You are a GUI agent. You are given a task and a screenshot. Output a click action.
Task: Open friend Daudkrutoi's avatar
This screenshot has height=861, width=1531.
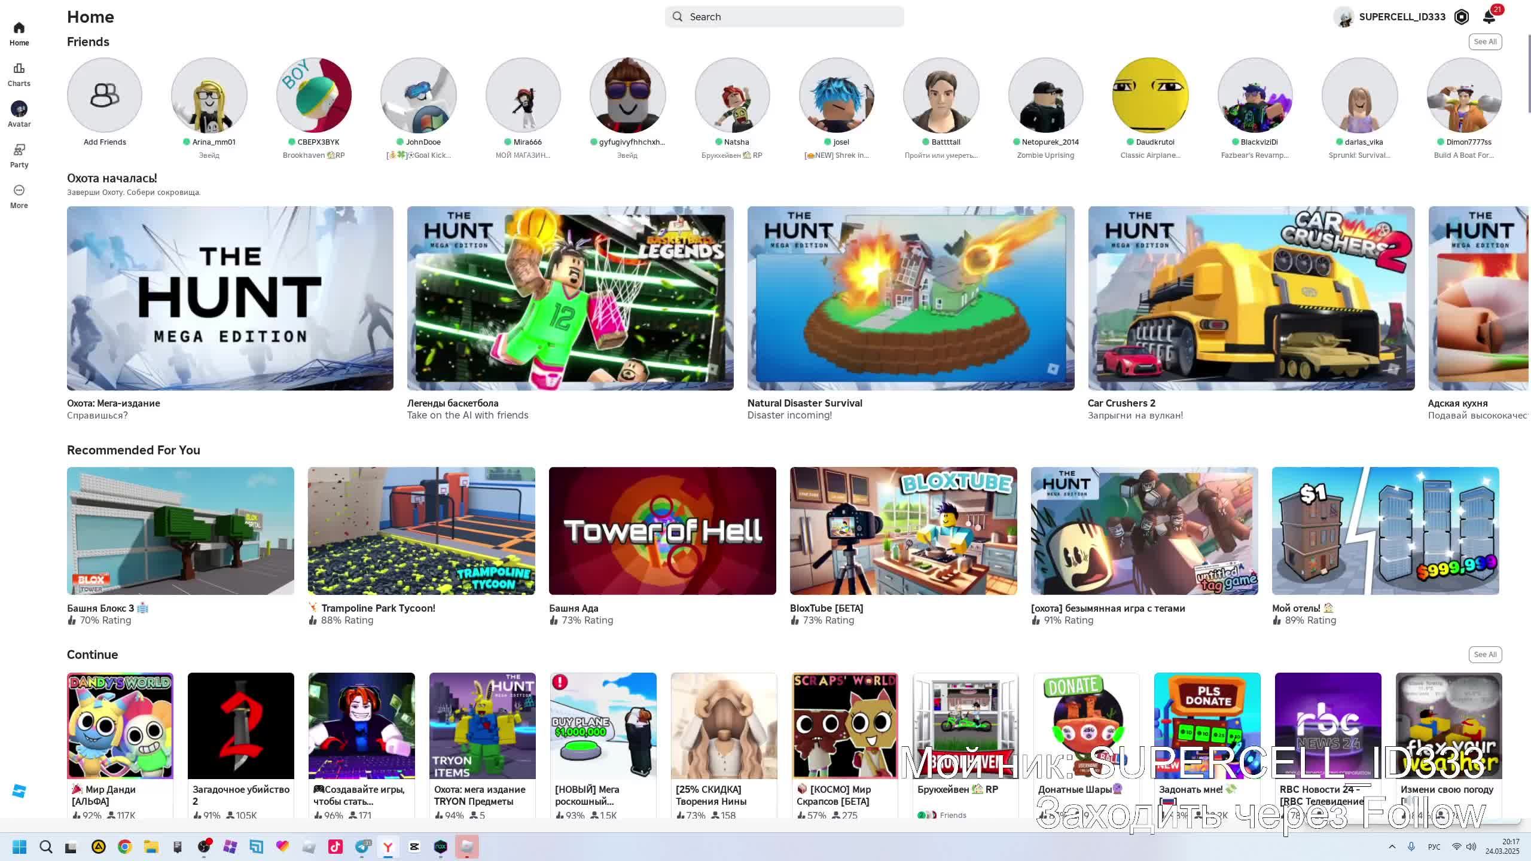1149,95
